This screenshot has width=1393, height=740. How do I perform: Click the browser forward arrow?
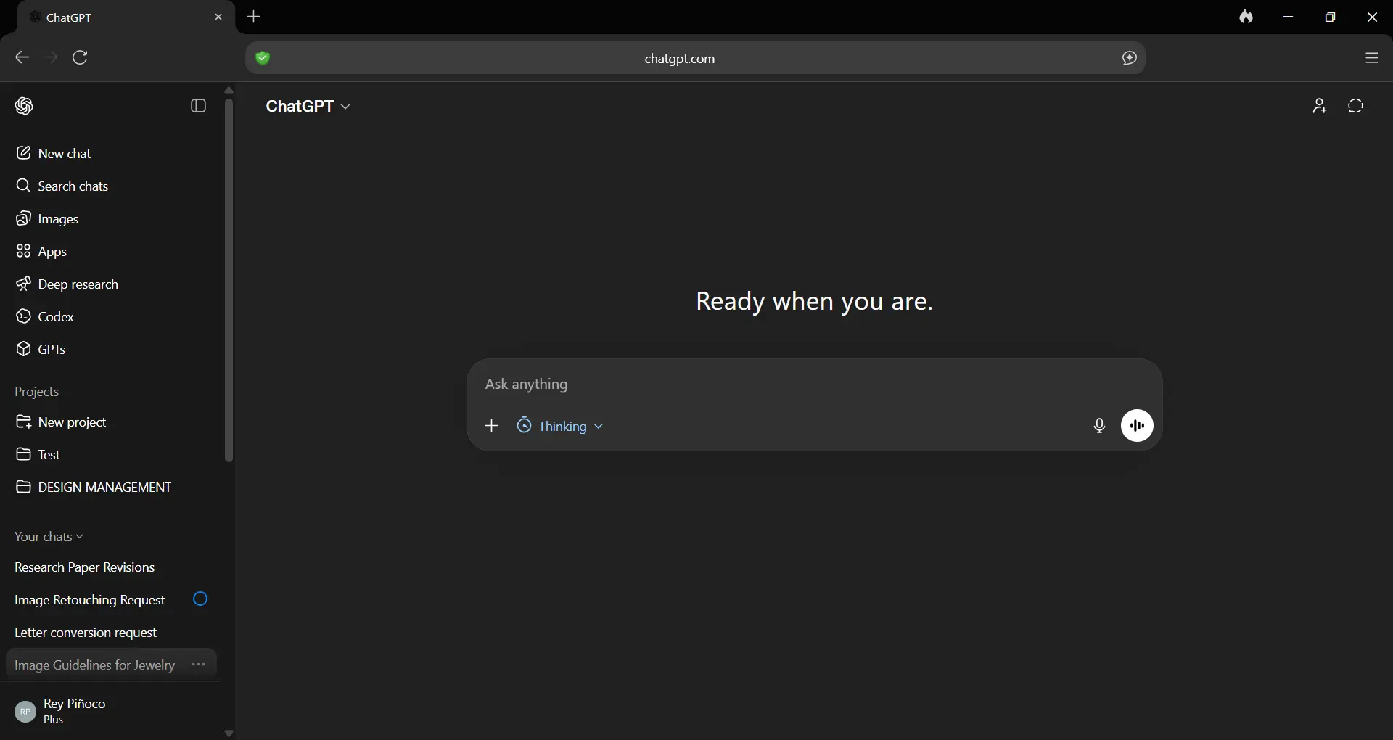click(x=50, y=57)
